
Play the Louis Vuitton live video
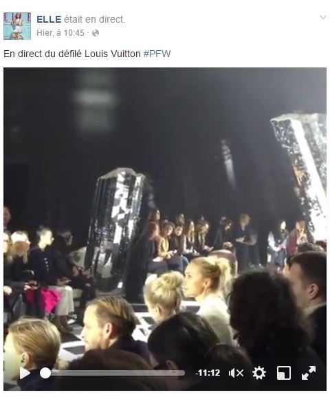(25, 373)
